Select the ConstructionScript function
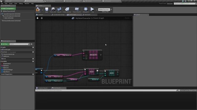The image size is (197, 110). pyautogui.click(x=9, y=54)
